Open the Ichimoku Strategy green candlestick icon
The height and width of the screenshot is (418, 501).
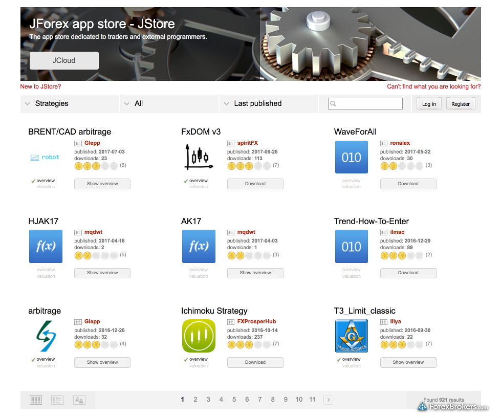(x=199, y=336)
